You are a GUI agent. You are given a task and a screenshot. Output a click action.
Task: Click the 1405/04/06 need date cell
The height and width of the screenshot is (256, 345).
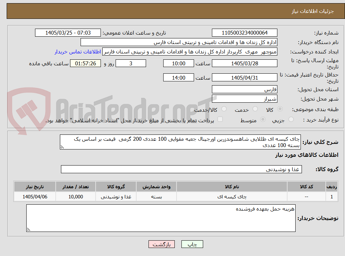pyautogui.click(x=35, y=197)
